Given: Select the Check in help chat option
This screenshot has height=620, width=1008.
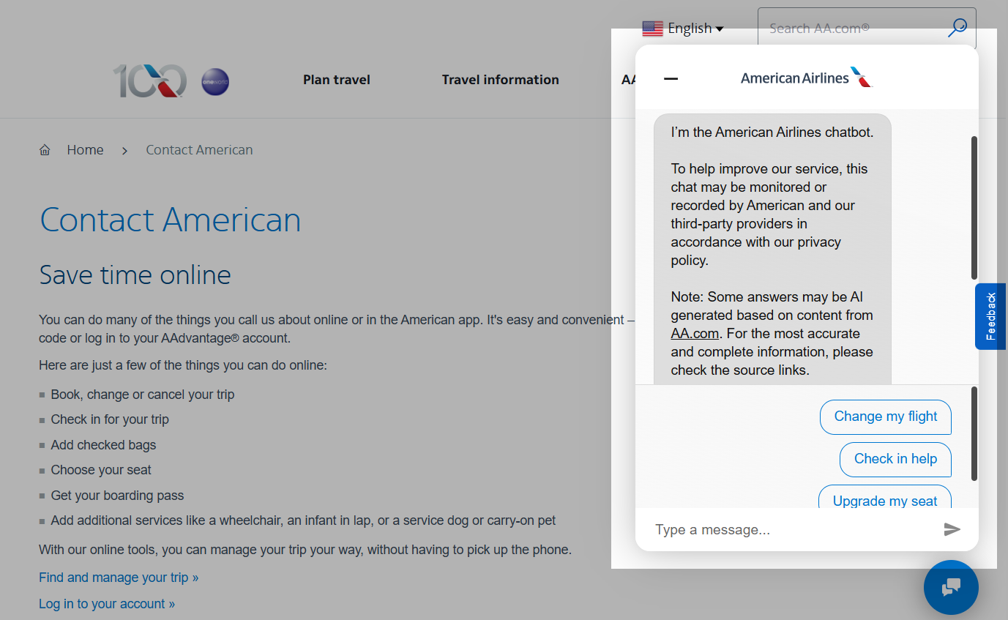Looking at the screenshot, I should pos(895,459).
